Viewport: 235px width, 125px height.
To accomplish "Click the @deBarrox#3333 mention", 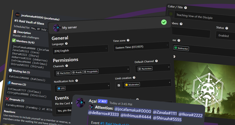I will 103,114.
